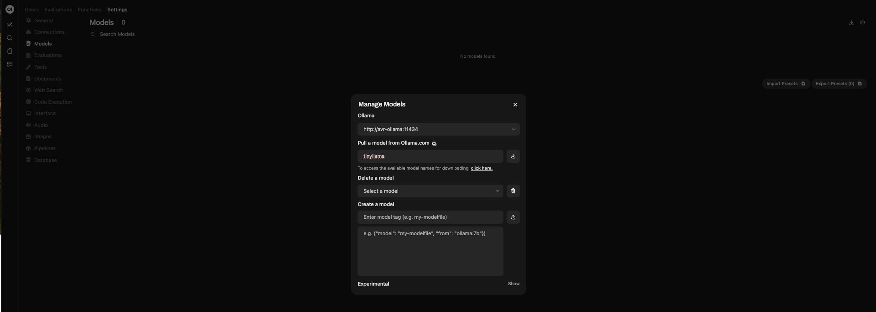Click the trash icon to delete model
Image resolution: width=876 pixels, height=312 pixels.
[513, 191]
